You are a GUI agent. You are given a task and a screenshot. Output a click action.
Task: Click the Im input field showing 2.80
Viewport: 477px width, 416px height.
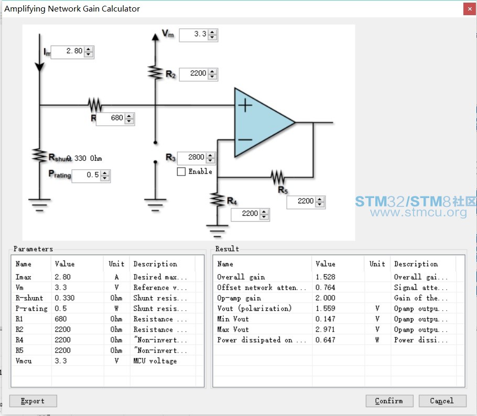[x=68, y=52]
